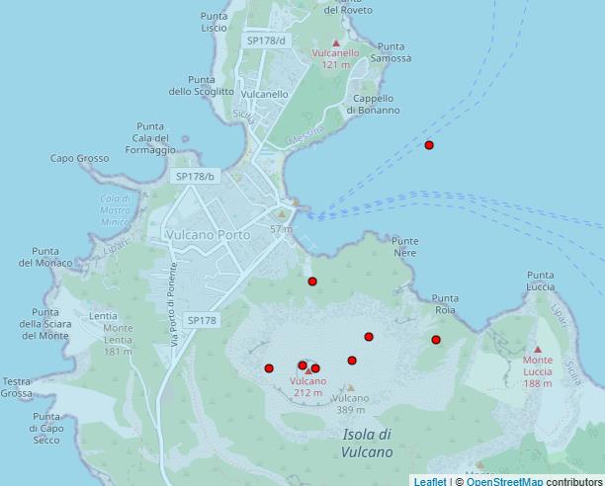Open the Leaflet attribution link

(x=429, y=481)
